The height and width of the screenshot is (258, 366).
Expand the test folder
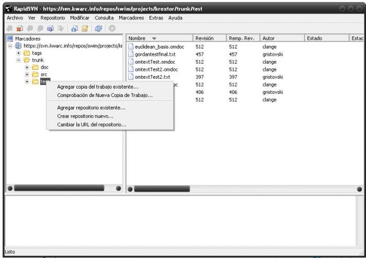click(27, 82)
